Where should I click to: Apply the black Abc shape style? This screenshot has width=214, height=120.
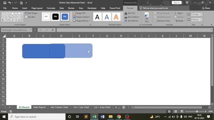(x=56, y=16)
